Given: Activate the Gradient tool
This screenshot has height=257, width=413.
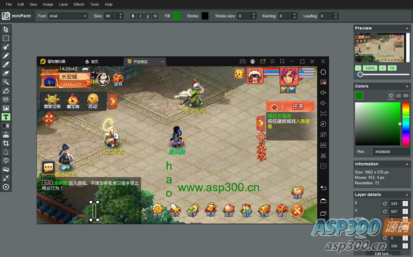Looking at the screenshot, I should point(6,125).
